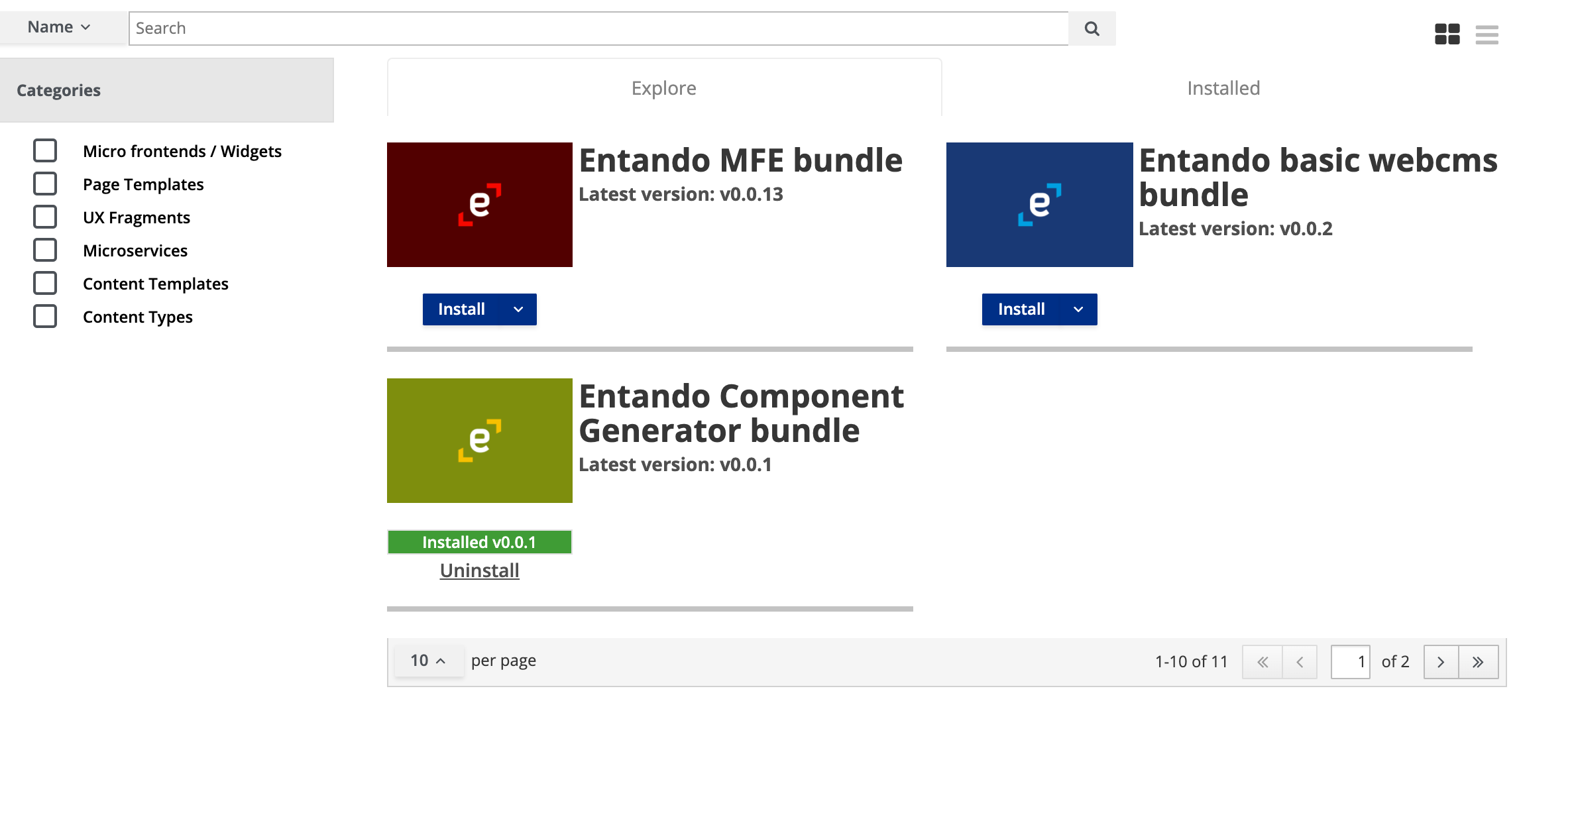Change items per page selector

pos(425,662)
